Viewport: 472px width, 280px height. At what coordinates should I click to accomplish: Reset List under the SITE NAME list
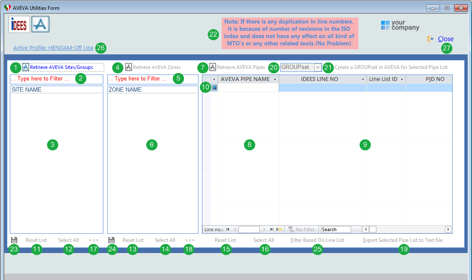click(36, 240)
